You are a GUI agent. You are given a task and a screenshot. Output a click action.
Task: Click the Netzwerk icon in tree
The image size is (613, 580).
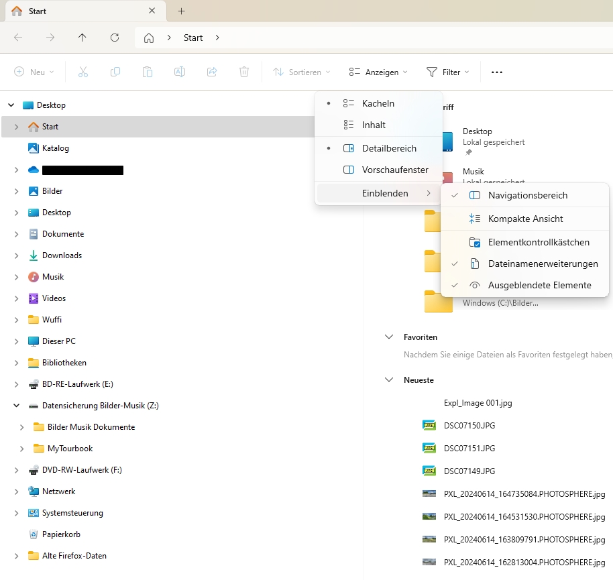tap(34, 491)
